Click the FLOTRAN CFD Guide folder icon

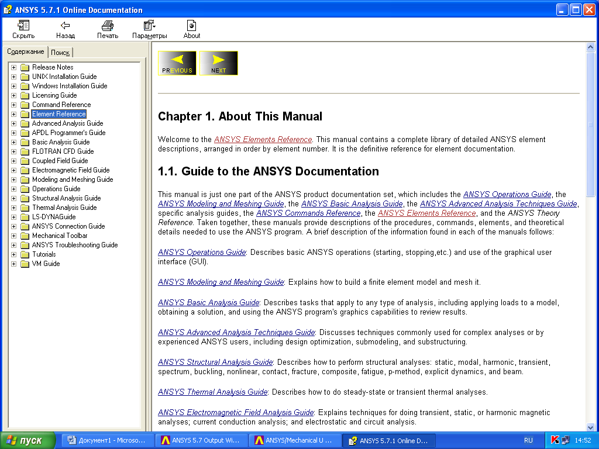[x=25, y=151]
